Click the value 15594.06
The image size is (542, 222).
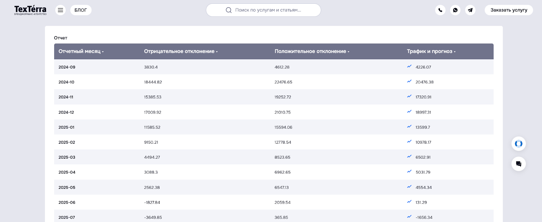pos(283,127)
